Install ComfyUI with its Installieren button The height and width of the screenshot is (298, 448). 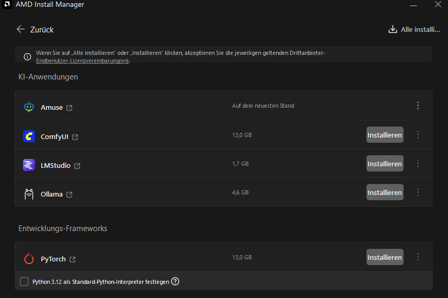pyautogui.click(x=385, y=134)
